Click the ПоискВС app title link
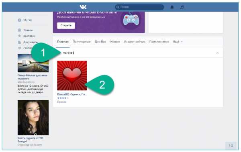 (x=72, y=94)
